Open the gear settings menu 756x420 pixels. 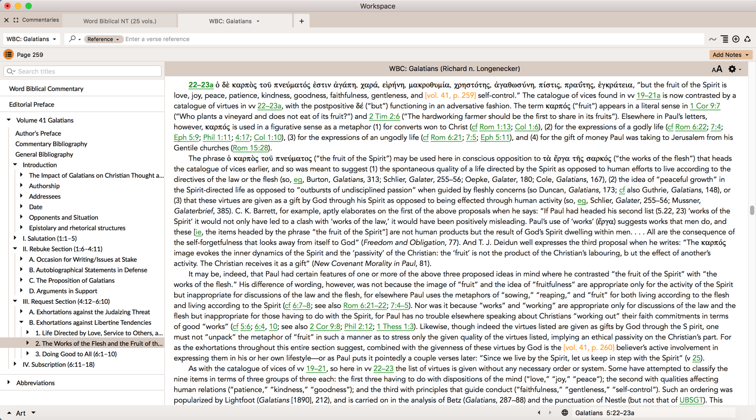733,69
